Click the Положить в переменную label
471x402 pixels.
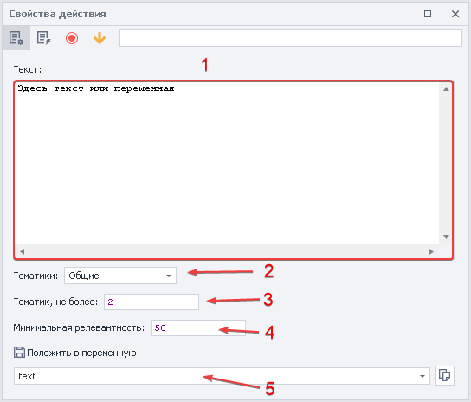[81, 353]
